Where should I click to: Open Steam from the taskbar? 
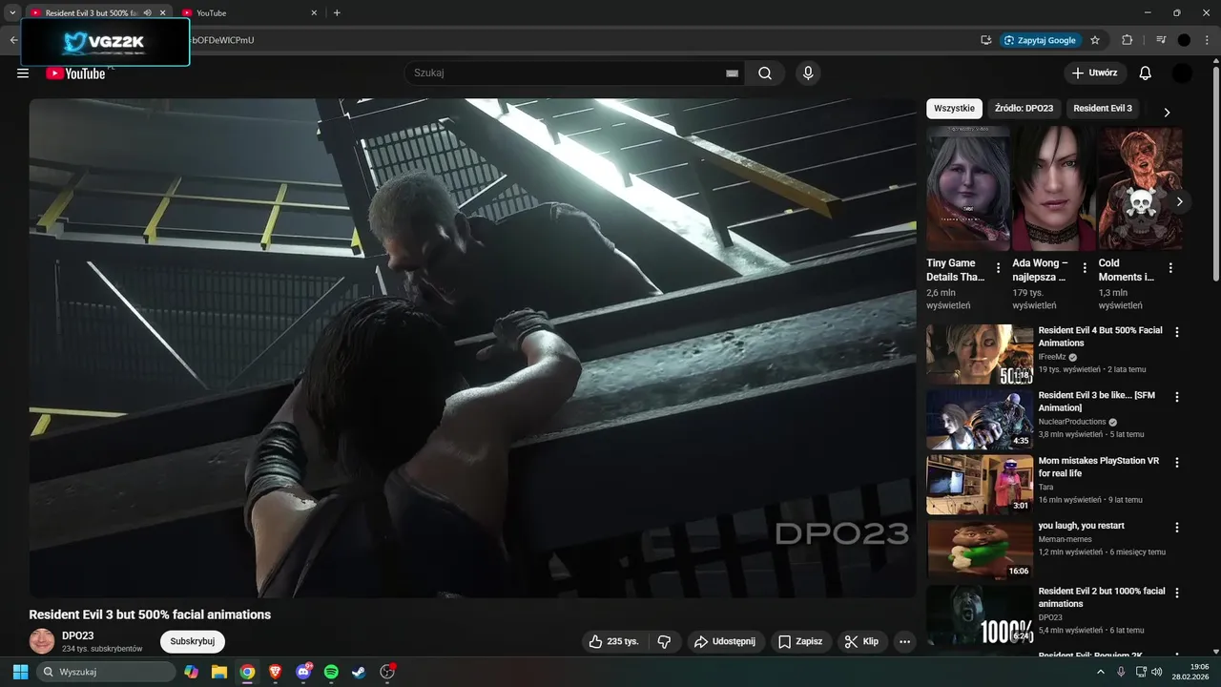[x=359, y=672]
